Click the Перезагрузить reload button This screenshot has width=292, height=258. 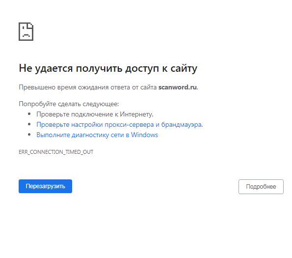(x=45, y=186)
